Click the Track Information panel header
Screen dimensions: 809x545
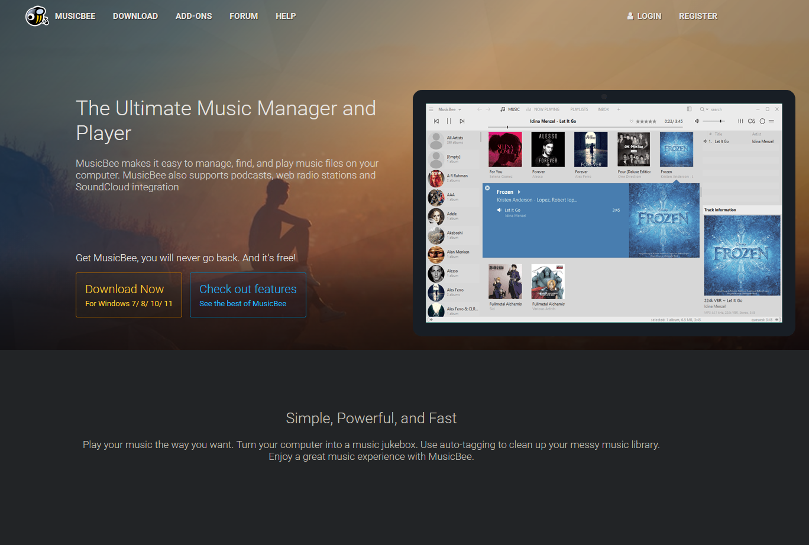pyautogui.click(x=742, y=210)
